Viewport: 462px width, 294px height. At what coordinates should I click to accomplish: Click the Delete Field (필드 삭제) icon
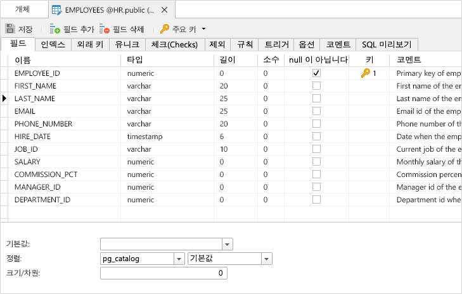(105, 29)
